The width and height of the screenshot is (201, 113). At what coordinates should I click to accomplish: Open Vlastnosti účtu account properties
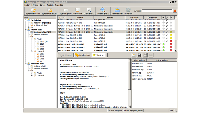pos(117,10)
